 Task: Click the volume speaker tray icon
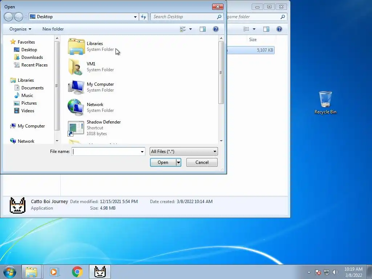[335, 272]
